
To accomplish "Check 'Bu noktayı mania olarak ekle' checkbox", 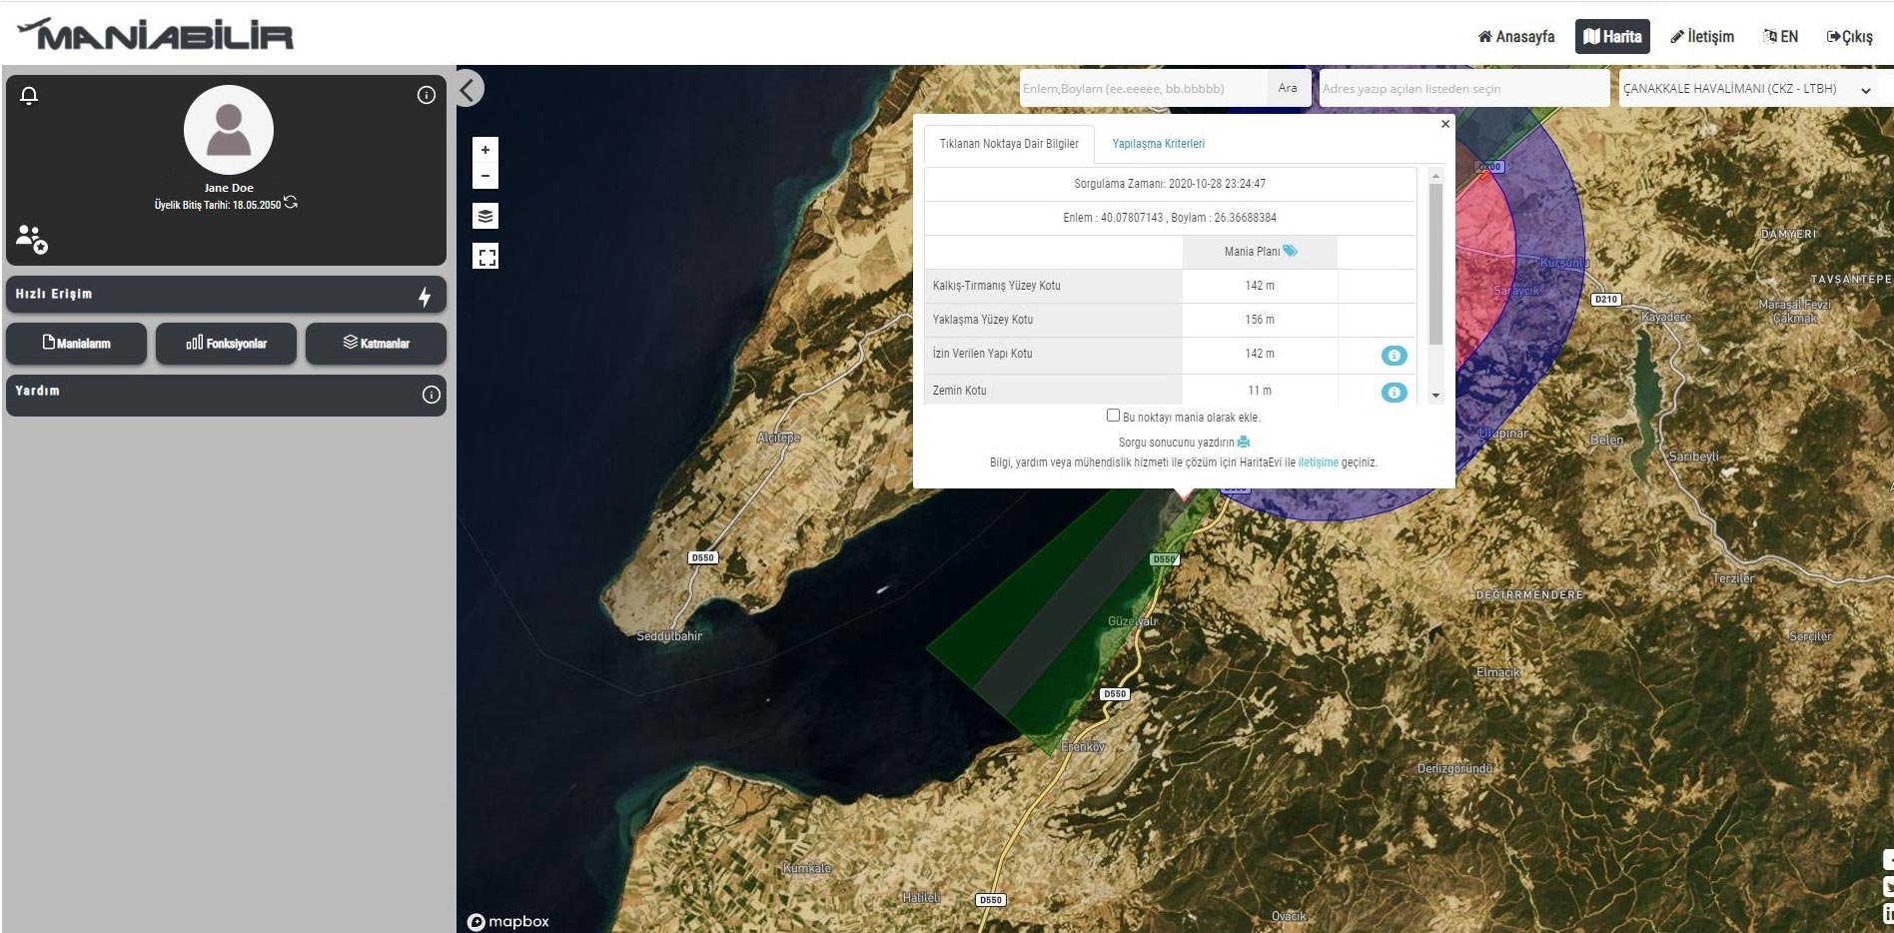I will click(1113, 416).
